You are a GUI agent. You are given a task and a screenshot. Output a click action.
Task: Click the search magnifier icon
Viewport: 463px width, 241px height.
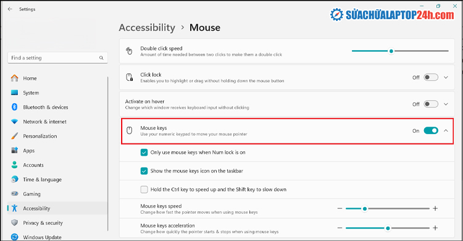coord(101,58)
